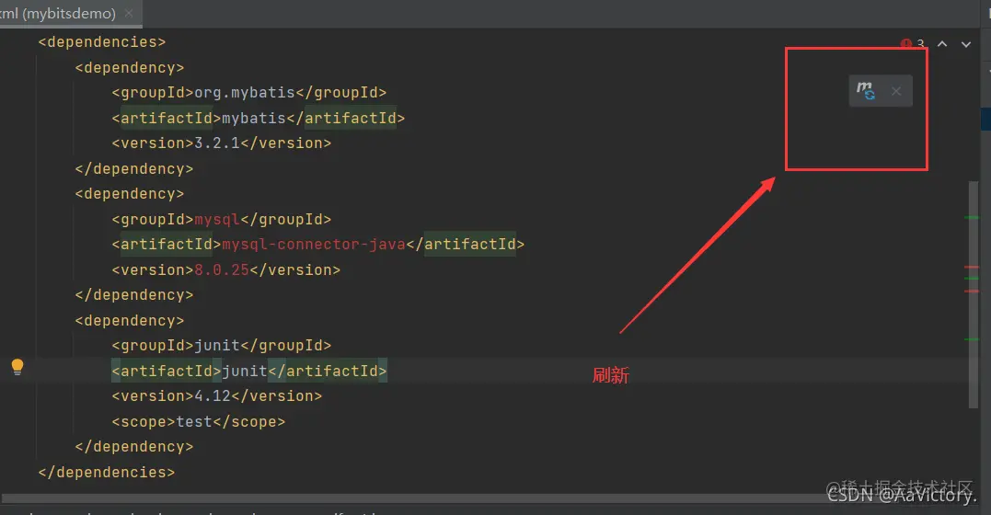Viewport: 991px width, 515px height.
Task: Click the closing </dependency> tag after scope
Action: 134,447
